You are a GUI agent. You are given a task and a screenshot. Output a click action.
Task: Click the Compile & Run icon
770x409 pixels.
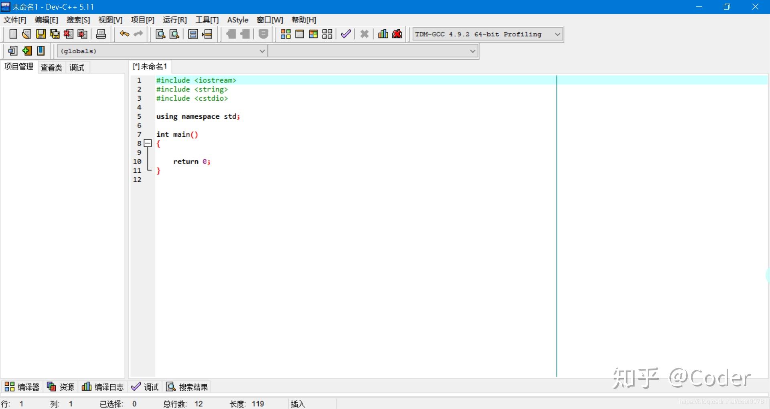click(x=314, y=34)
